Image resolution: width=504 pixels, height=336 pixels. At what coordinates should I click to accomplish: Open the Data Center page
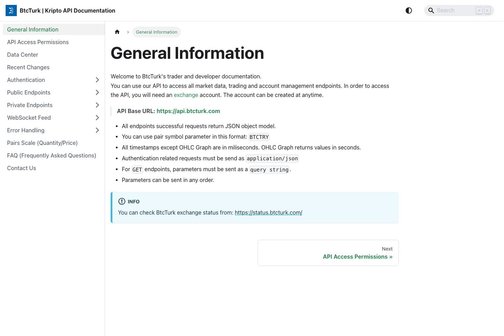(x=22, y=55)
